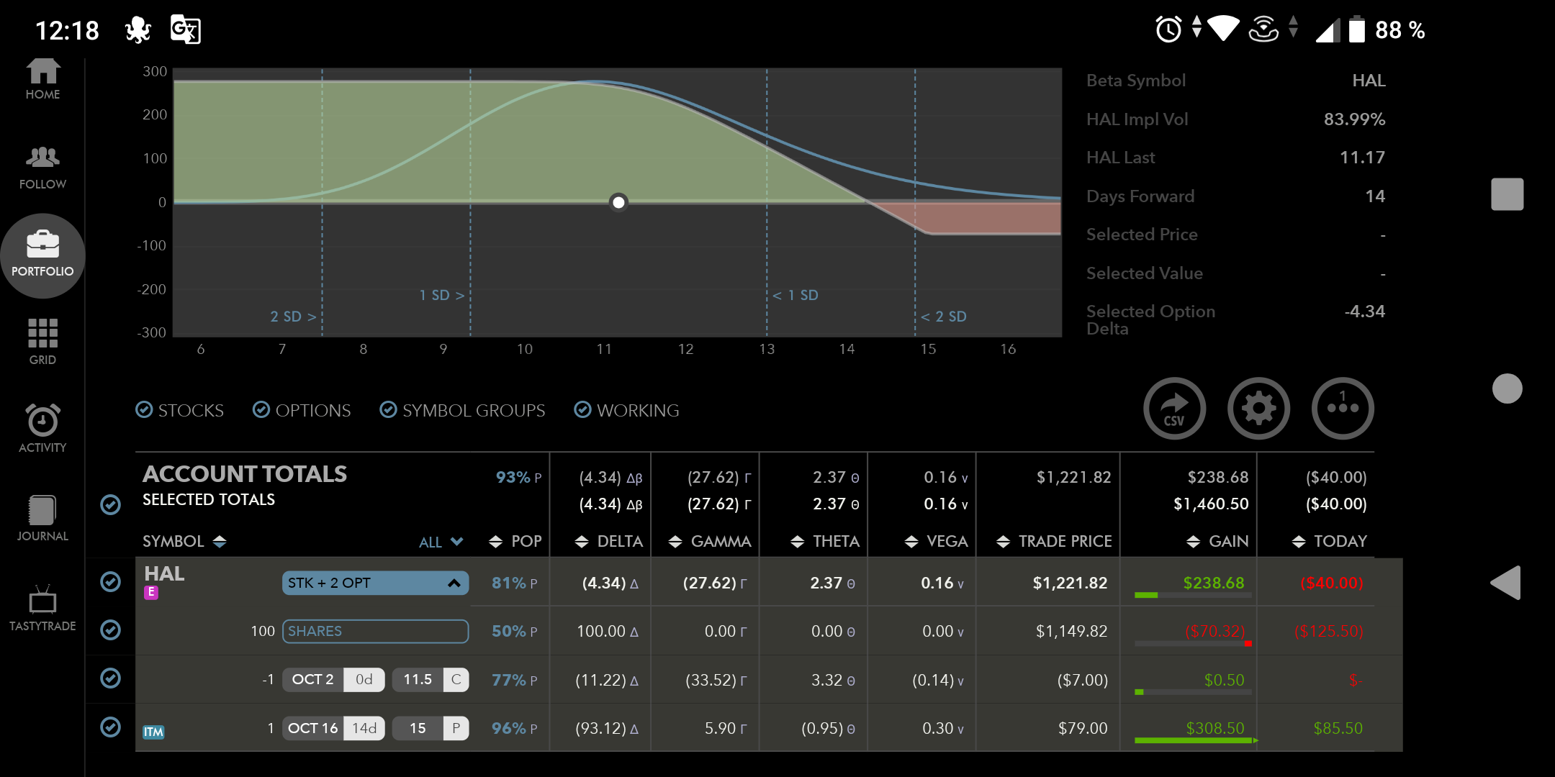The height and width of the screenshot is (777, 1555).
Task: Uncheck the WORKING filter checkbox
Action: [x=582, y=410]
